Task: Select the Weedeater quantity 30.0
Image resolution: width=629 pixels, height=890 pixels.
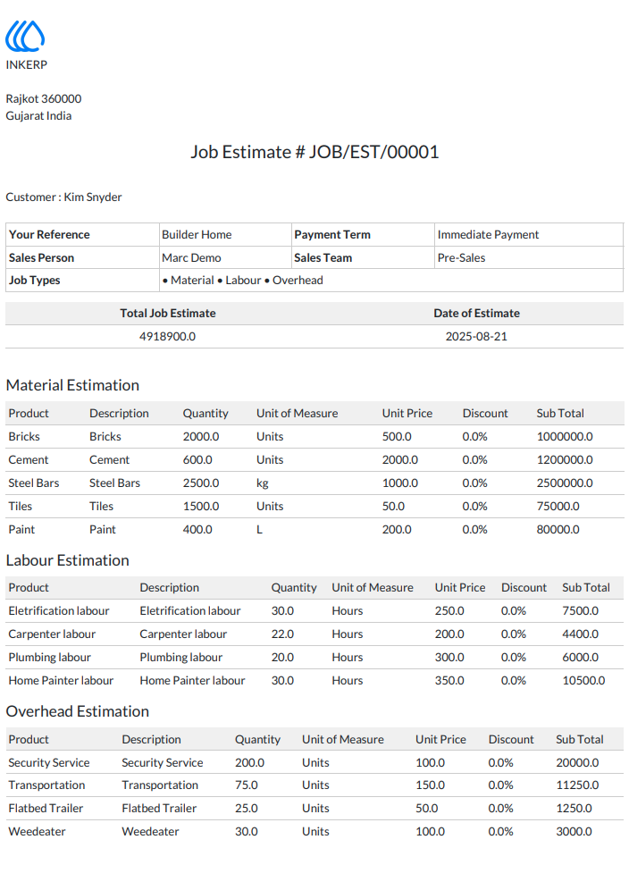Action: pos(247,832)
